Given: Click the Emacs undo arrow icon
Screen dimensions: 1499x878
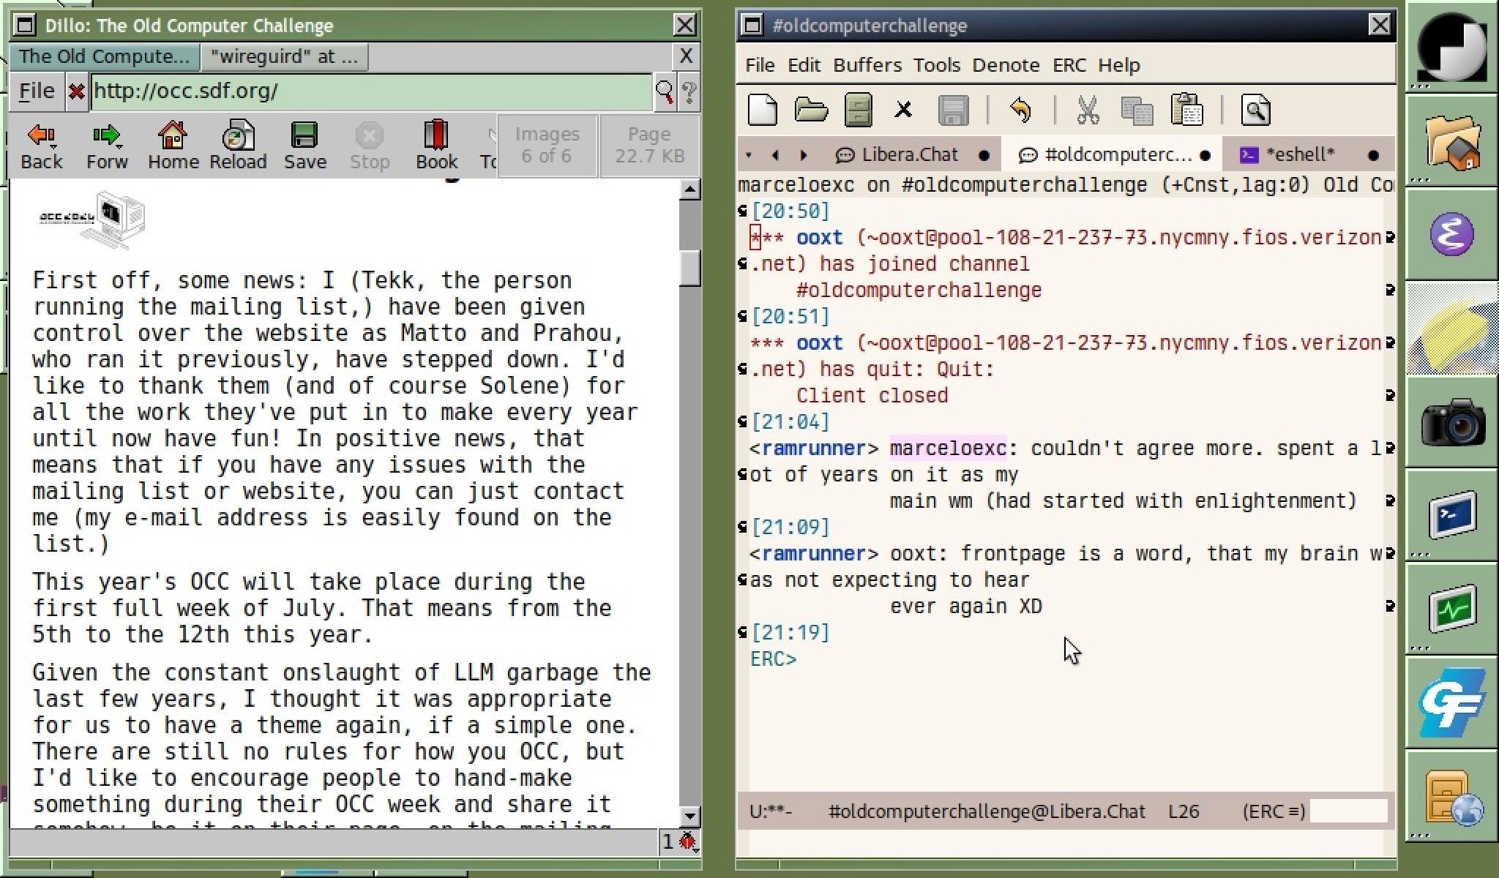Looking at the screenshot, I should 1020,110.
